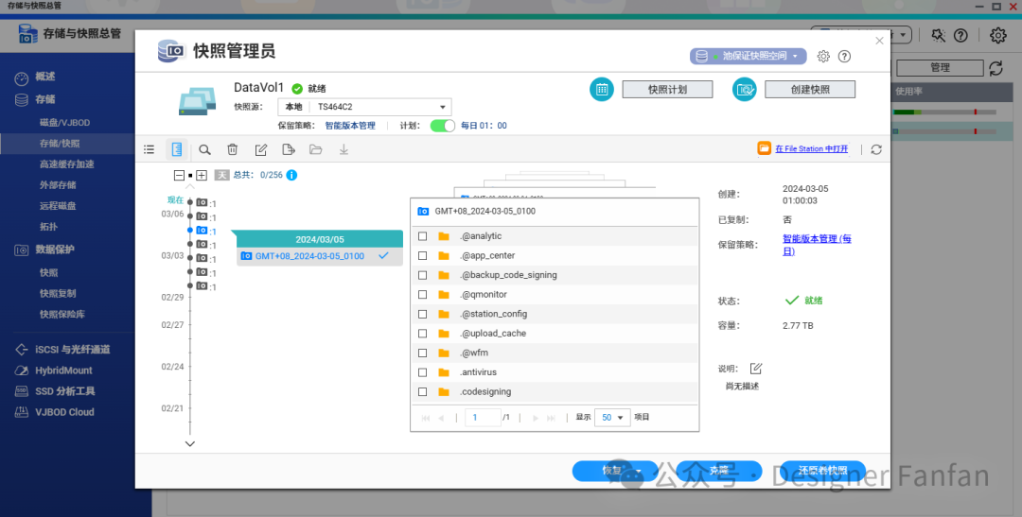Toggle the 计划 schedule switch

click(442, 126)
